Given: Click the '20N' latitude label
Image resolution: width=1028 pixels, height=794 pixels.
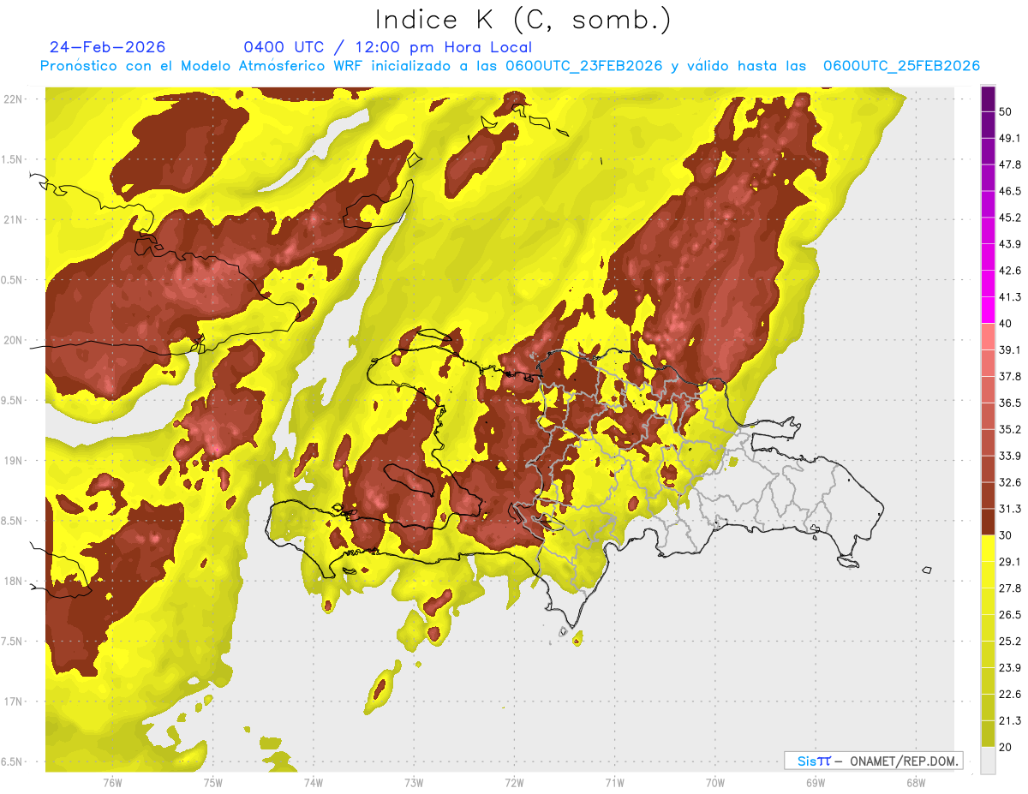Looking at the screenshot, I should pos(13,340).
